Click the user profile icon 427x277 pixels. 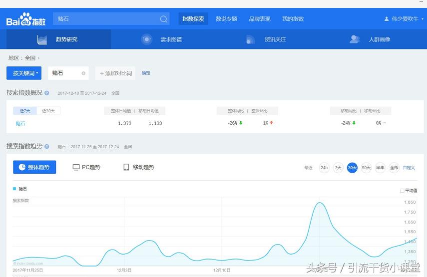386,19
